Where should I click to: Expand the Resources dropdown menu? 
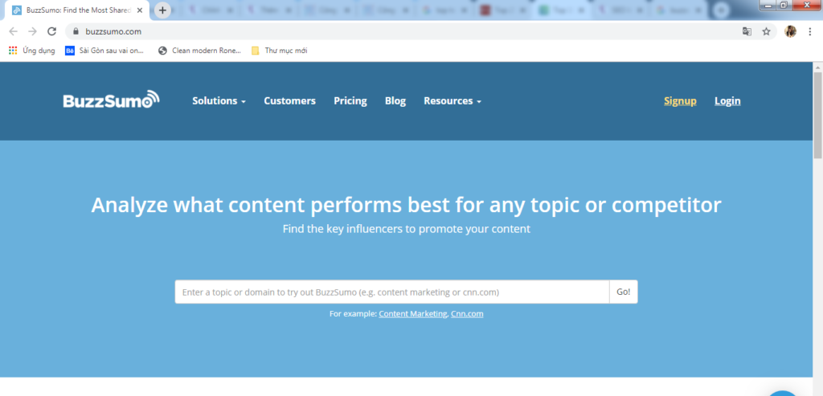coord(452,100)
